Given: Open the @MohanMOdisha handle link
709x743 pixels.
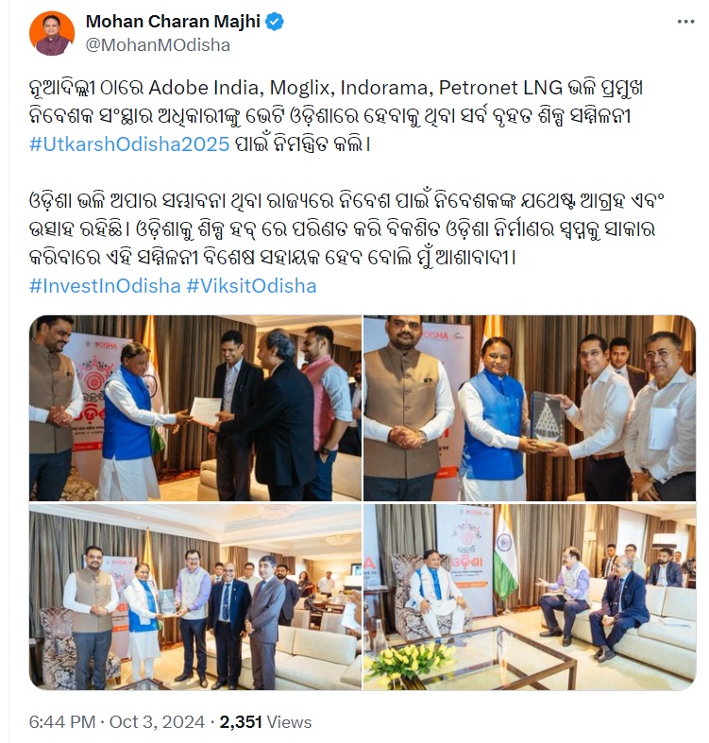Looking at the screenshot, I should tap(158, 45).
